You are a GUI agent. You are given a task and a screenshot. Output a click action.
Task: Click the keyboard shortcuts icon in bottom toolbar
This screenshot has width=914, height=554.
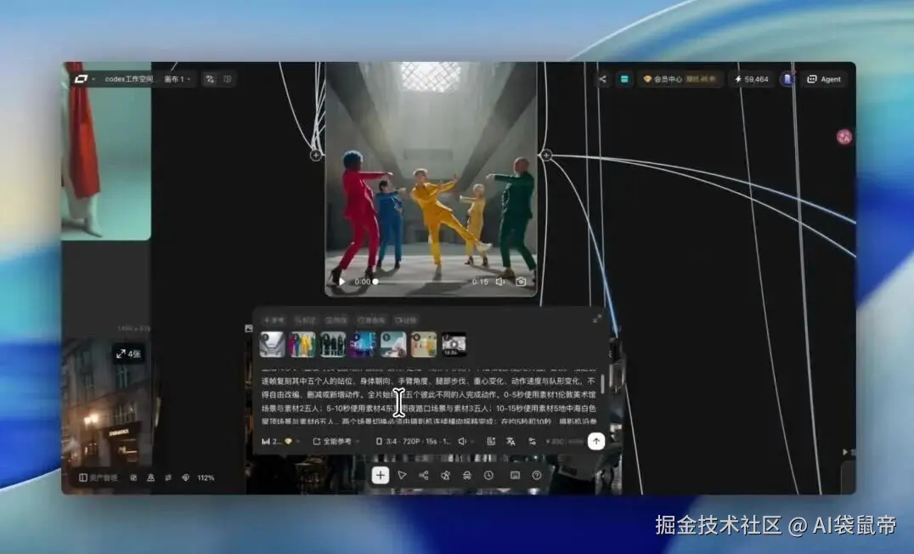coord(516,475)
